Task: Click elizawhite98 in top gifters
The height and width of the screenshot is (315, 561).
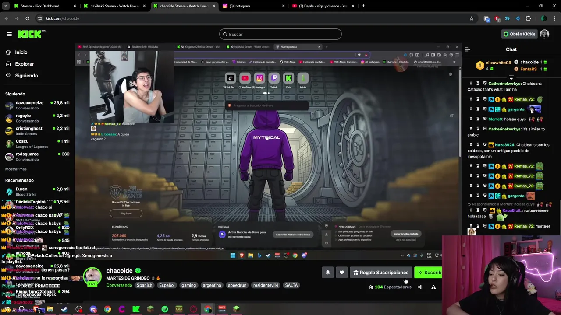Action: 498,63
